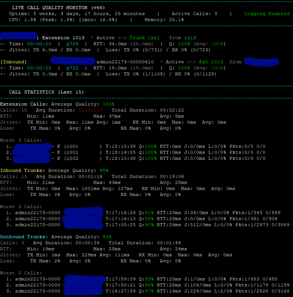
Task: Click the green Ext 1013 label
Action: (x=211, y=62)
